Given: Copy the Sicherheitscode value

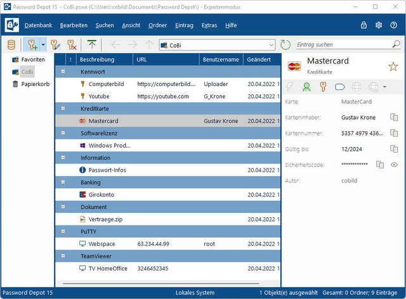Looking at the screenshot, I should pos(380,165).
